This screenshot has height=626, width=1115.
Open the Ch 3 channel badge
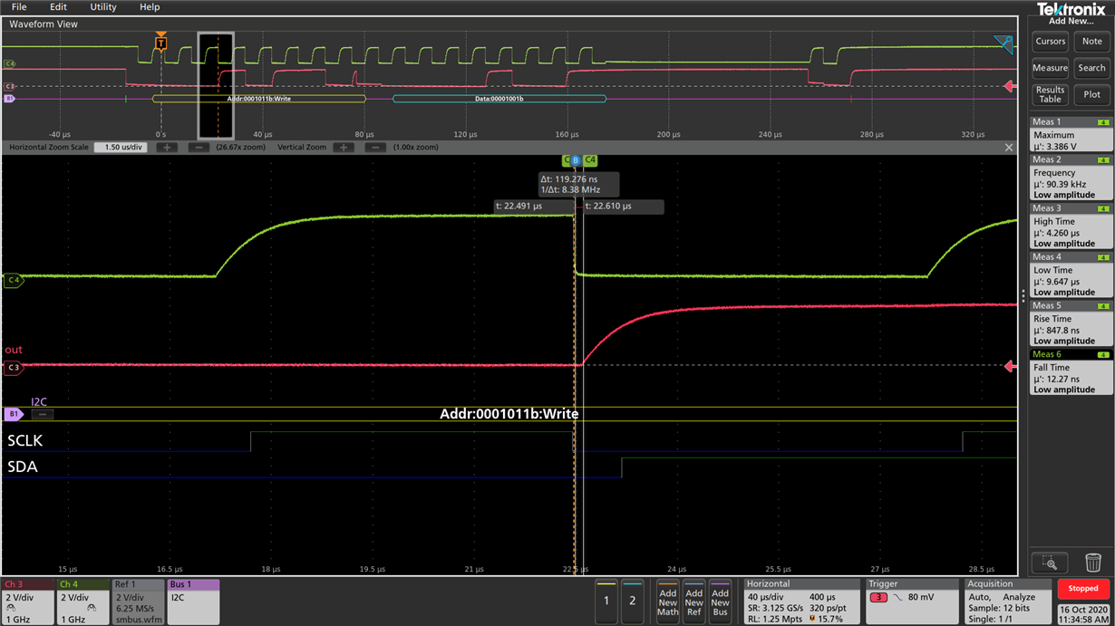27,602
